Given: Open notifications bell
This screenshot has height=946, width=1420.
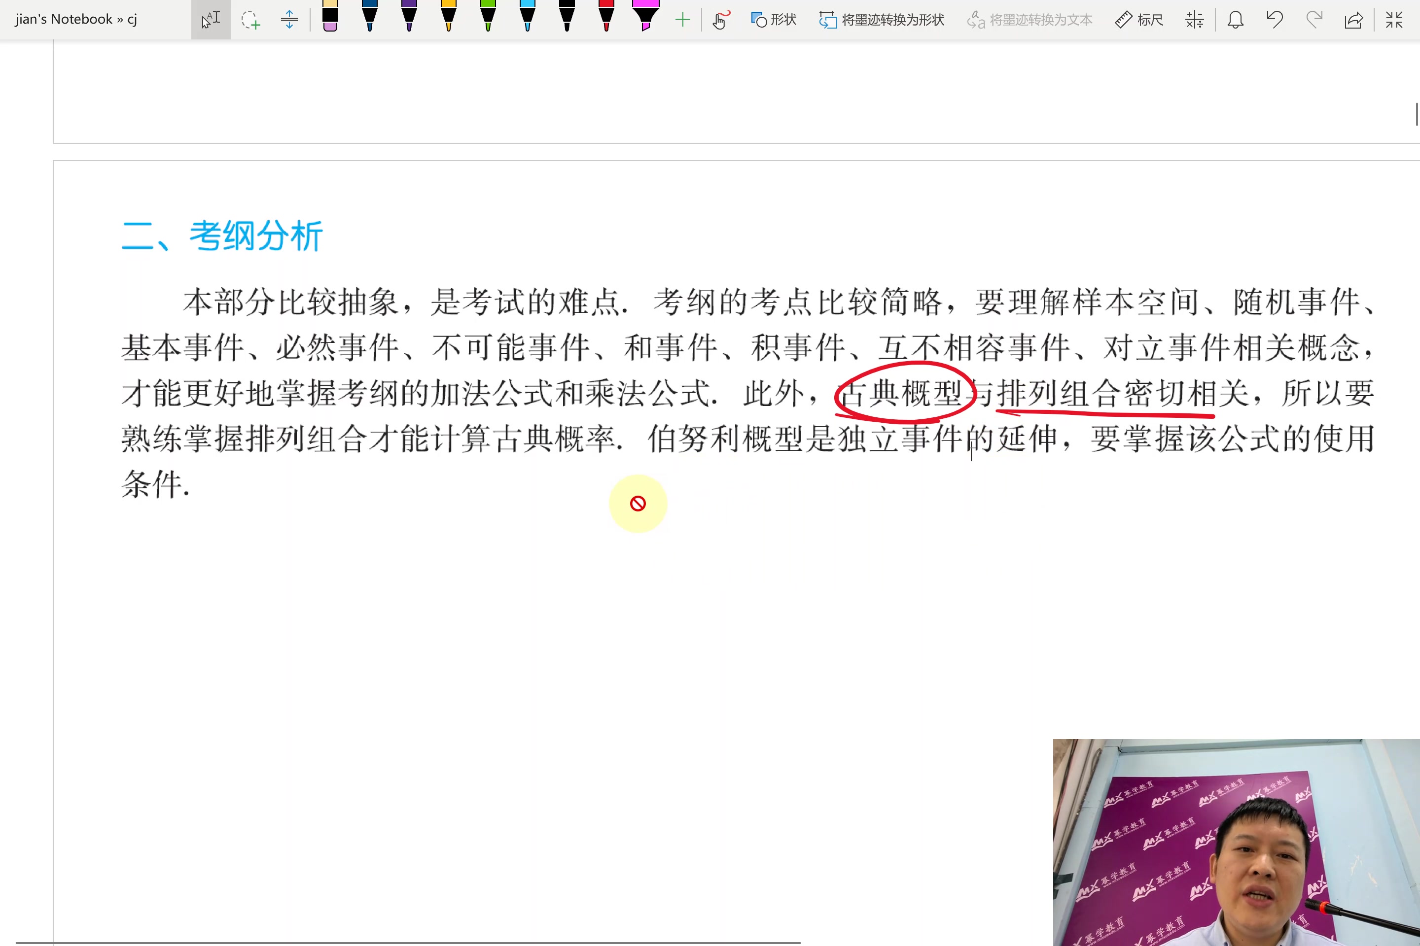Looking at the screenshot, I should pyautogui.click(x=1235, y=20).
